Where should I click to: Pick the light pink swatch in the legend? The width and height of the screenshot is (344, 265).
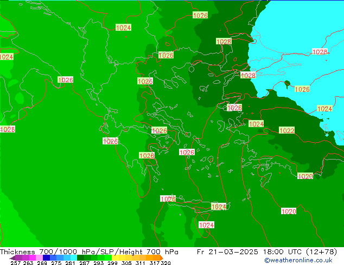(39, 258)
